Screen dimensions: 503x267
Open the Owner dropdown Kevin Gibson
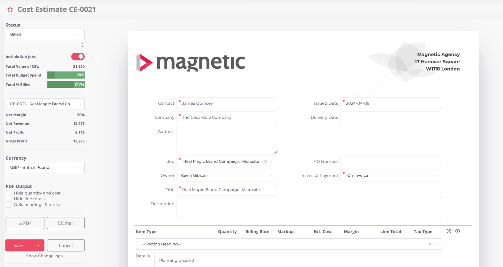(x=227, y=176)
